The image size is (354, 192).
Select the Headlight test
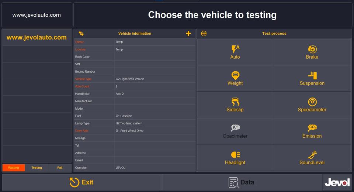(235, 158)
